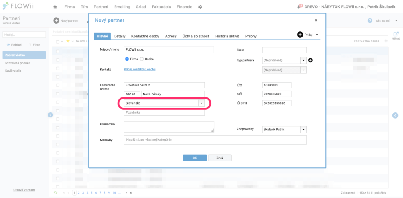Click the Číslo input field

(284, 50)
